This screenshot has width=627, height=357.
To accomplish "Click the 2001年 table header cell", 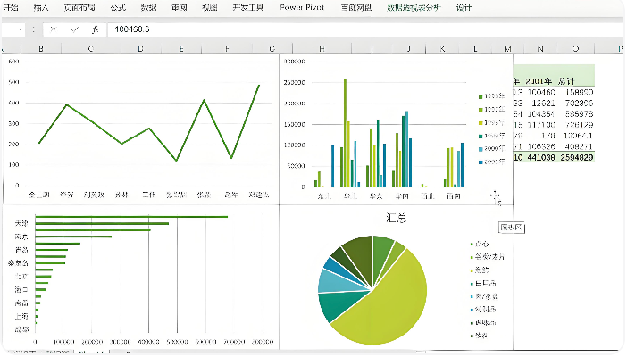I will click(541, 79).
